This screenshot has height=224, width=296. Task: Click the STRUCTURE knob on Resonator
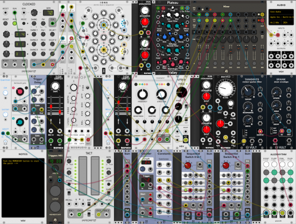[161, 94]
